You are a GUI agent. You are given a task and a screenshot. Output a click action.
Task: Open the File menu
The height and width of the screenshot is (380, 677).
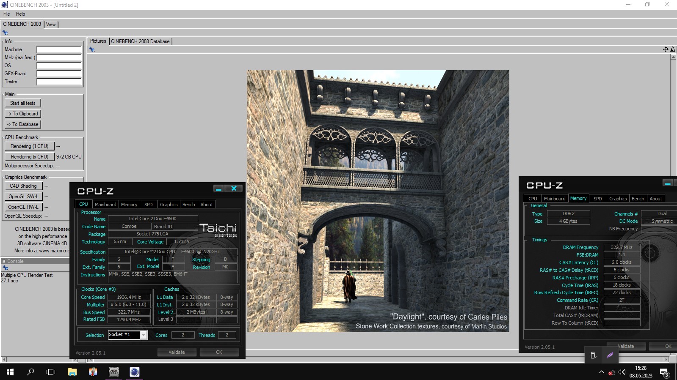pyautogui.click(x=7, y=14)
